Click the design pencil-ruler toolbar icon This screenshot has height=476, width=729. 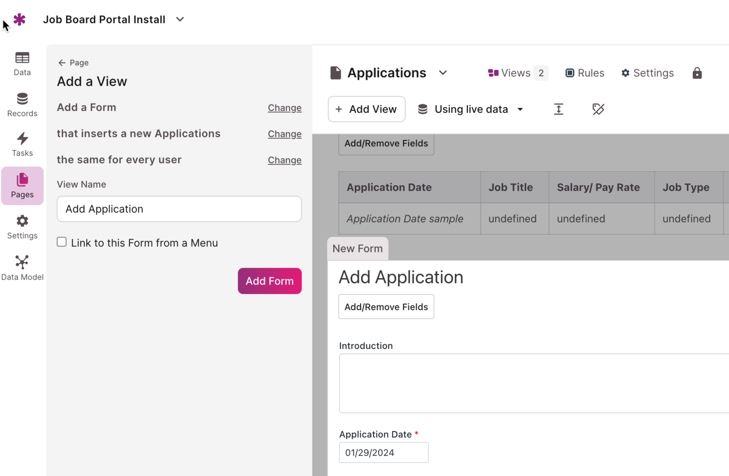click(x=598, y=109)
